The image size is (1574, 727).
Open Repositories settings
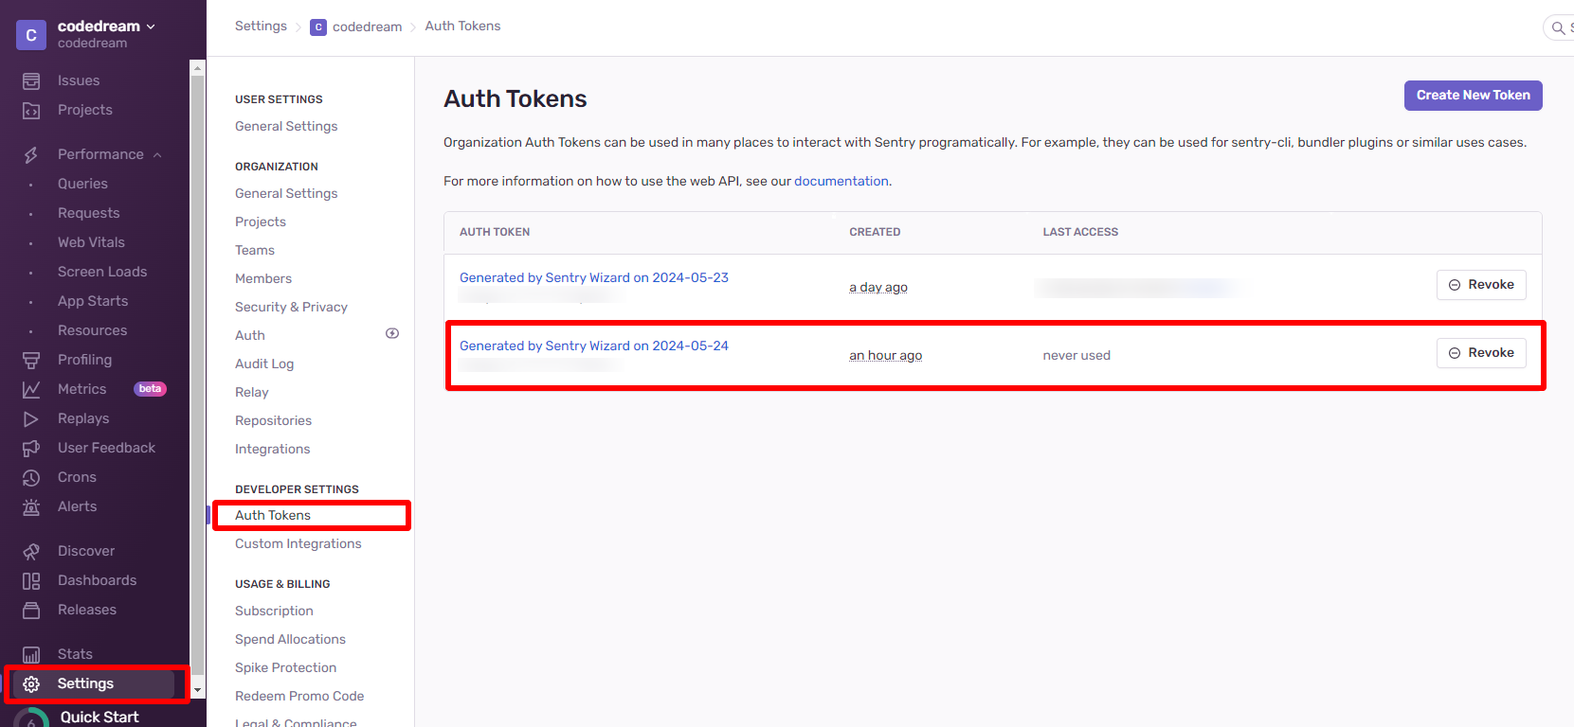point(273,420)
